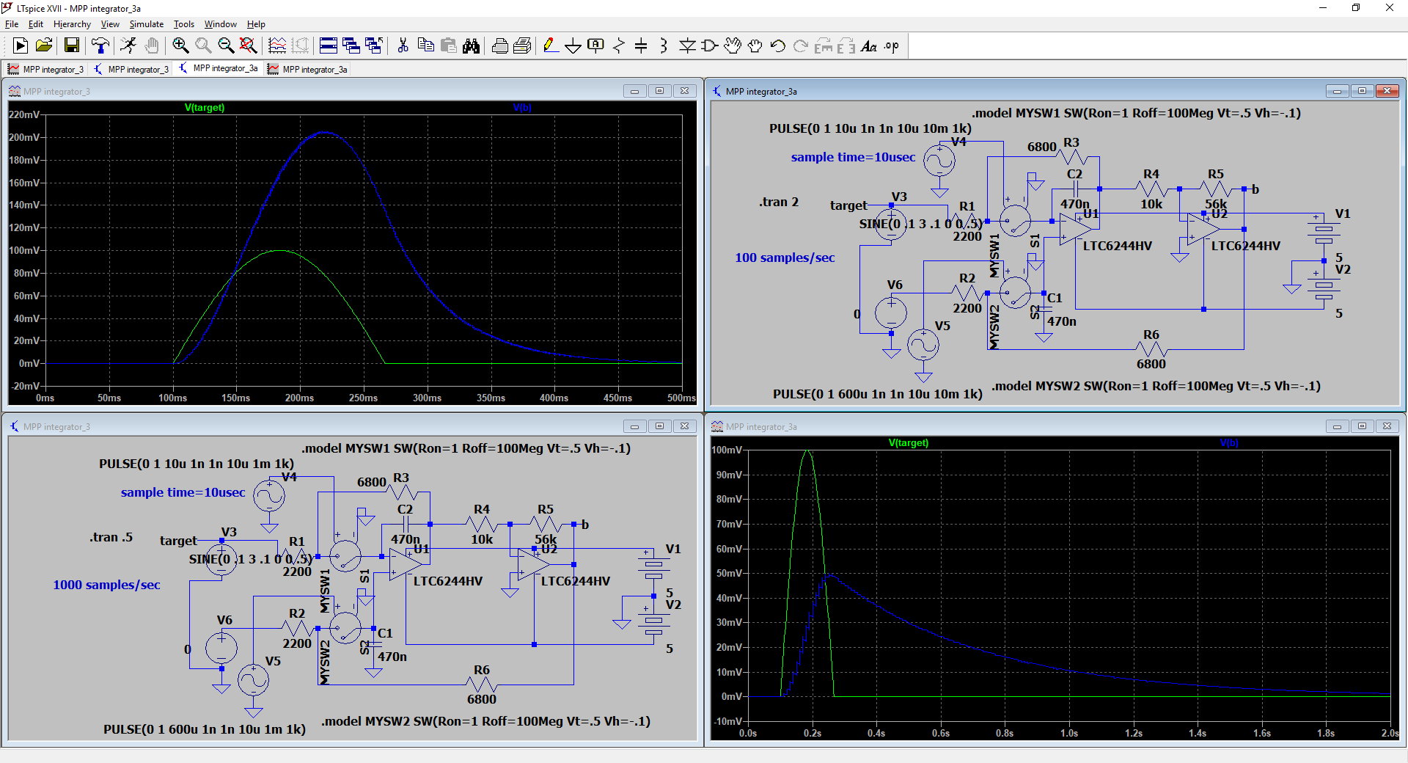
Task: Select the Draw Wire pencil tool
Action: (550, 46)
